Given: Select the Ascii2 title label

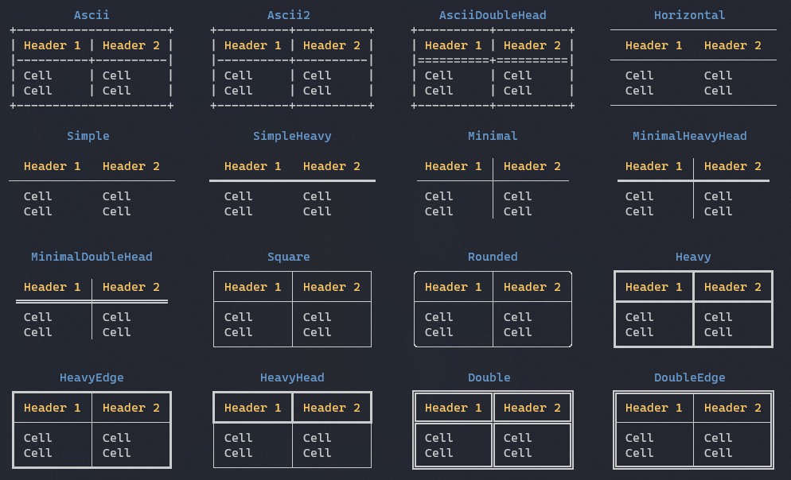Looking at the screenshot, I should point(292,15).
